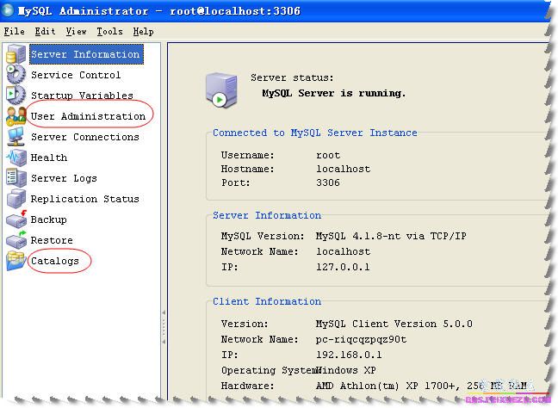
Task: Click the 'Client Information' group heading
Action: pyautogui.click(x=267, y=301)
